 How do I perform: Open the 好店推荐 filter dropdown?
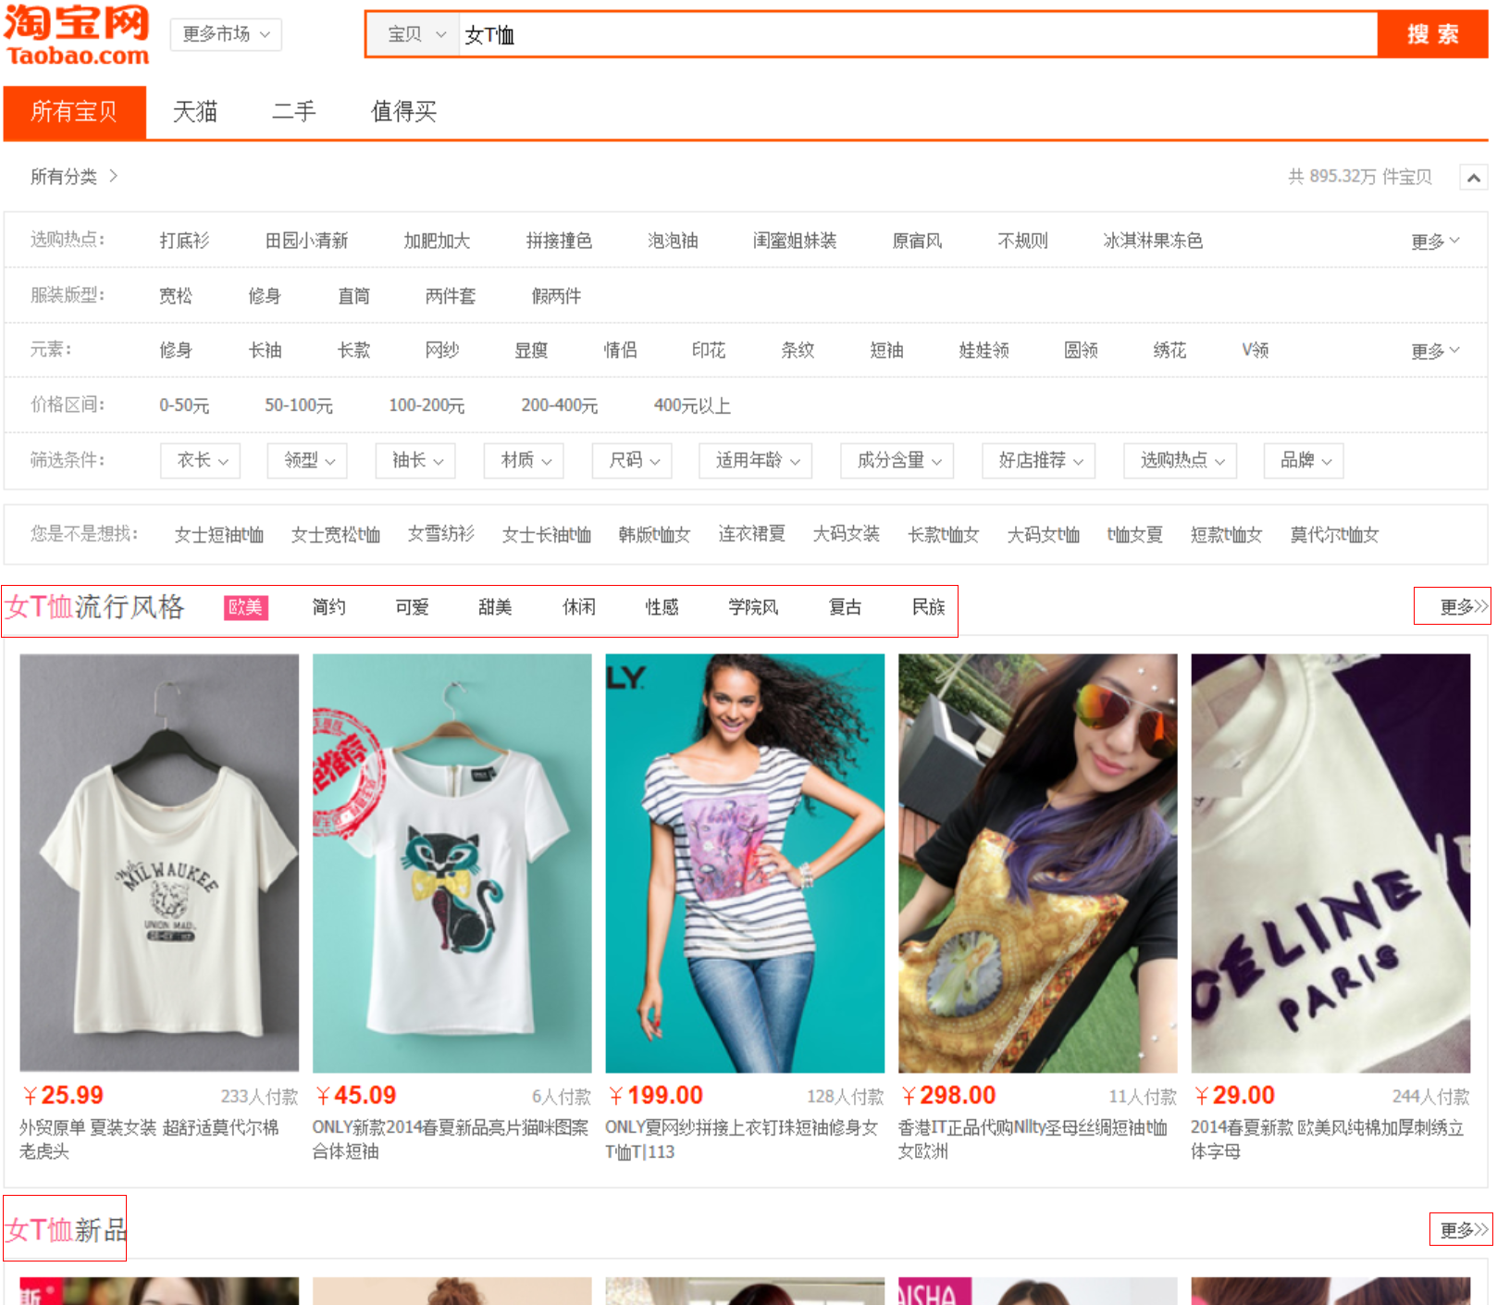pos(1039,460)
